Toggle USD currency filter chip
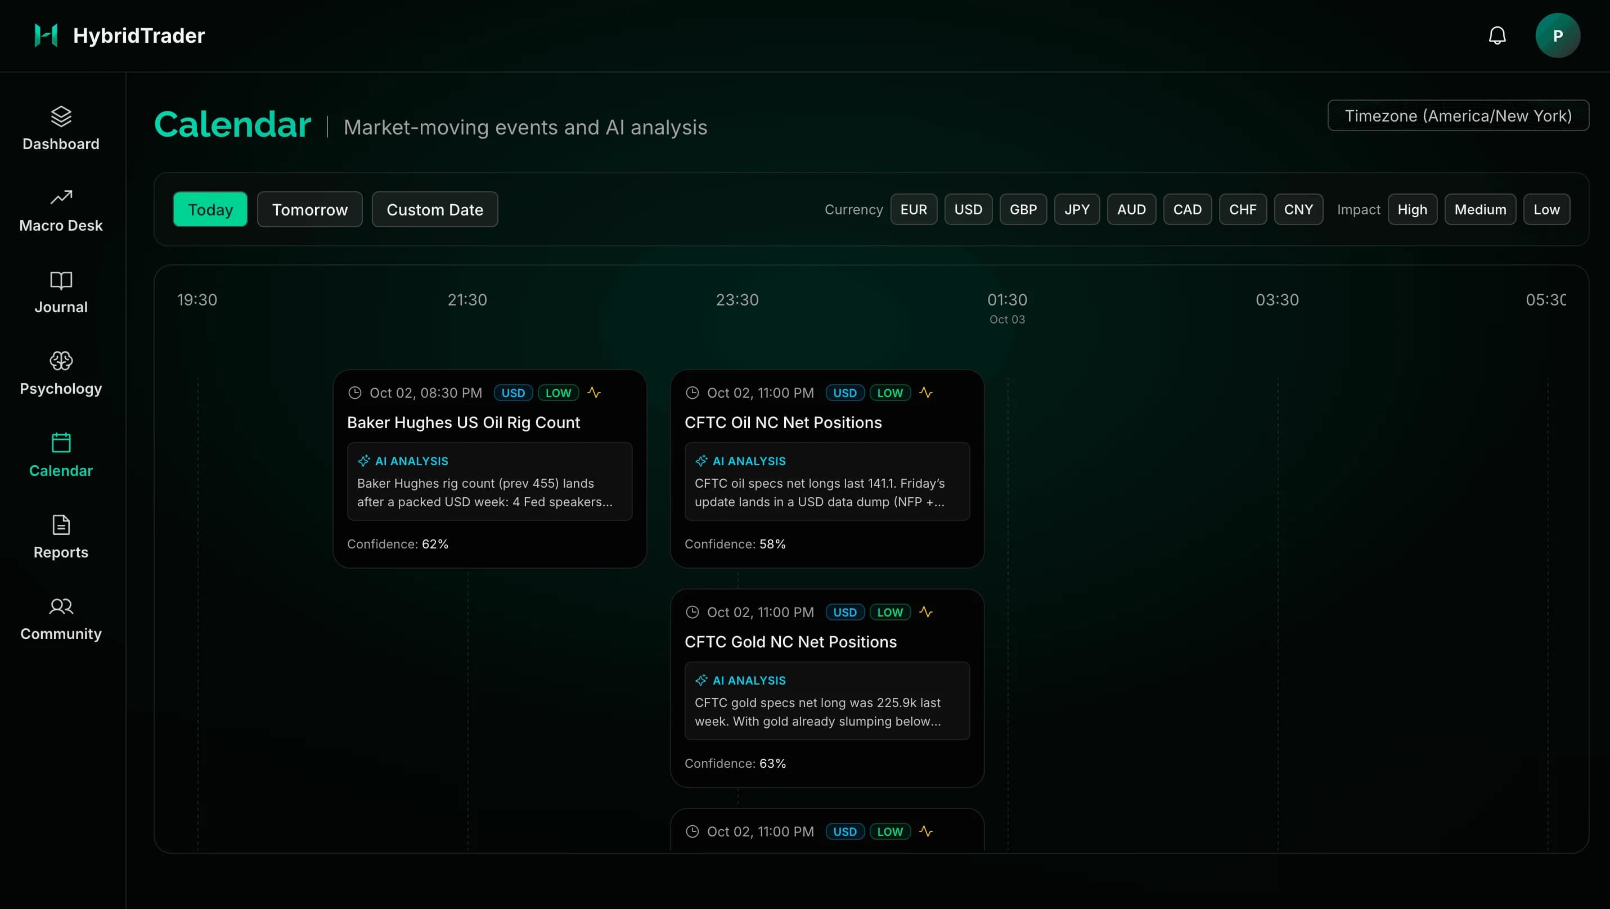1610x909 pixels. click(968, 209)
